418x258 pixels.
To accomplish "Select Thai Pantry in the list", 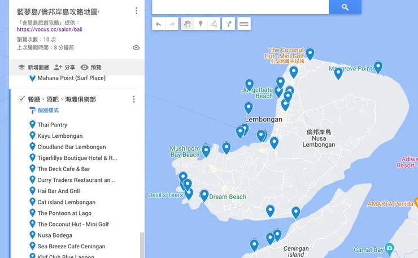I will pos(52,125).
